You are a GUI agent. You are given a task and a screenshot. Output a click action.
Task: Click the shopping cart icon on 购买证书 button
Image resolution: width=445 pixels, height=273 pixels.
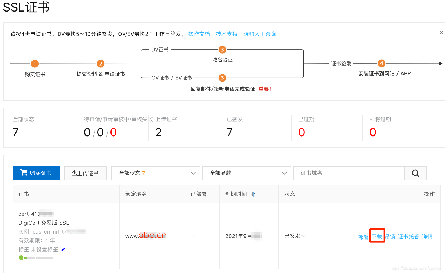pyautogui.click(x=24, y=173)
